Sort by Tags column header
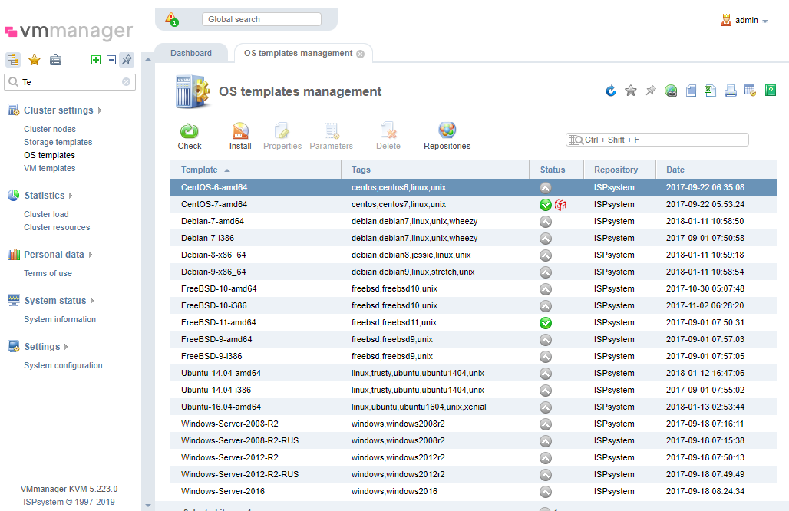Screen dimensions: 789x511 pyautogui.click(x=435, y=170)
